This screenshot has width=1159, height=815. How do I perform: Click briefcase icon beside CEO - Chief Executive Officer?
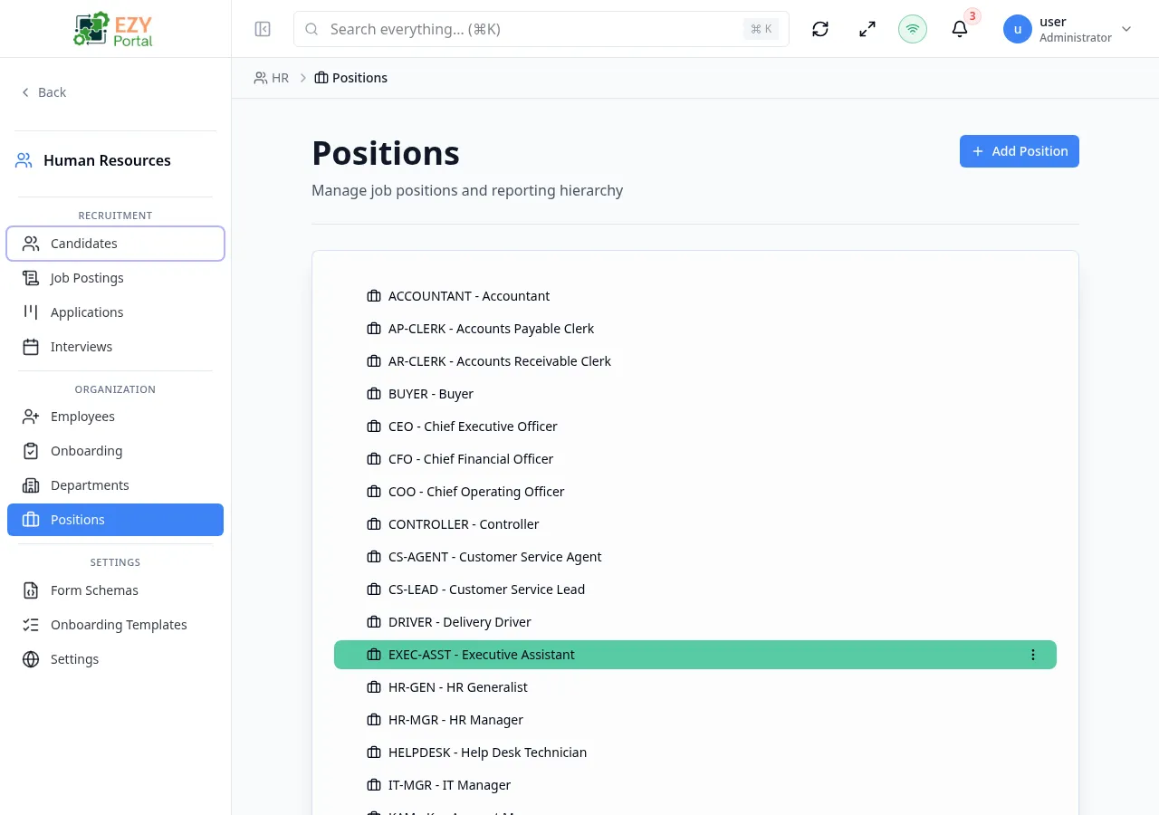coord(374,427)
